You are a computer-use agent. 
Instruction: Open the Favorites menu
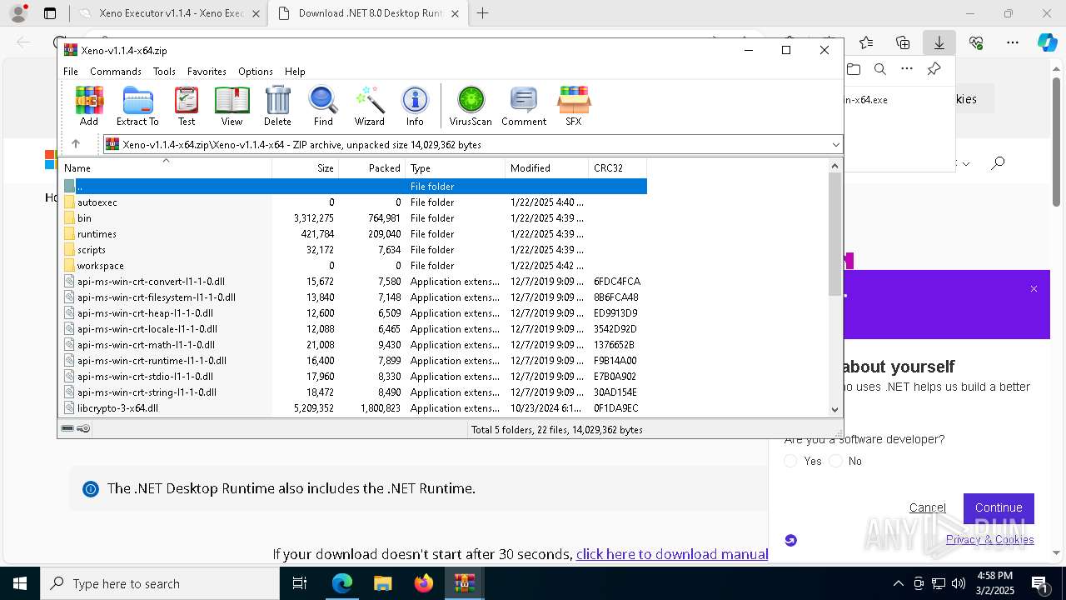tap(207, 72)
